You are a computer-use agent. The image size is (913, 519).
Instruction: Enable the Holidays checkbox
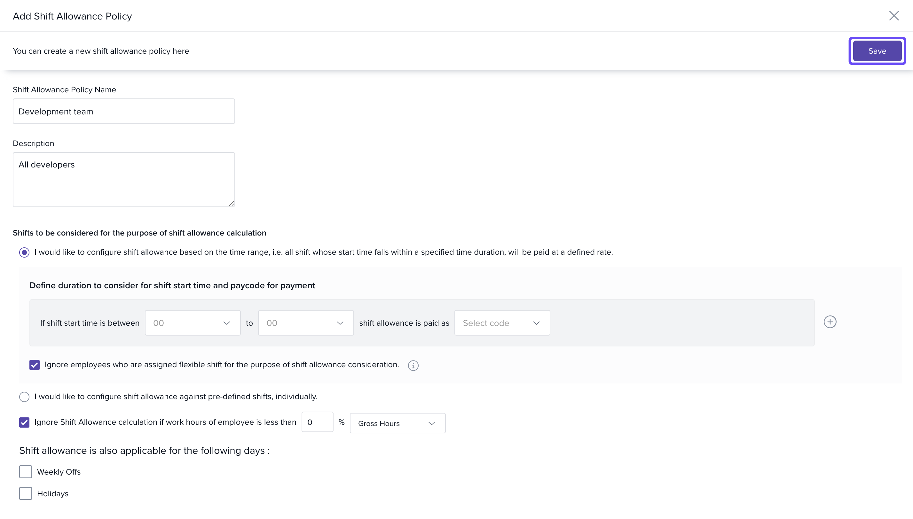(x=26, y=493)
